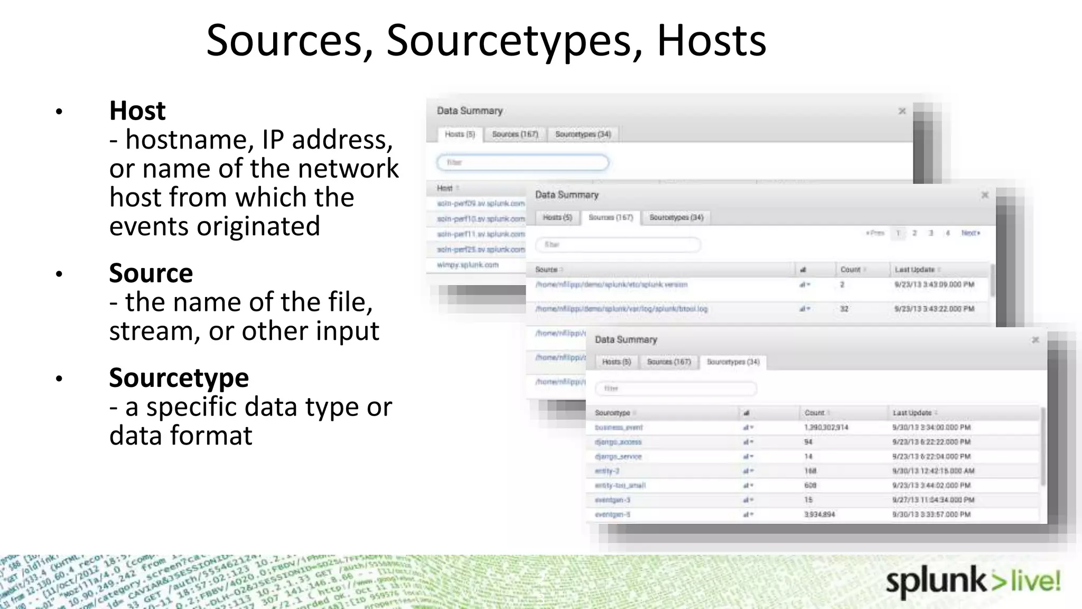Screen dimensions: 1082x609
Task: Click chart column header icon in Sources table
Action: (x=803, y=270)
